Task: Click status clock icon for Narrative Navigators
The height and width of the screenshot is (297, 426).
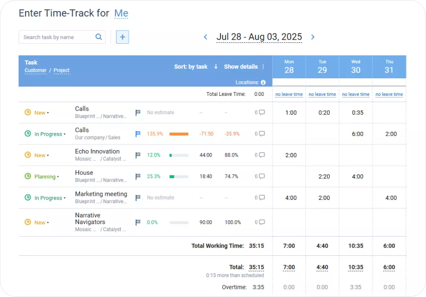Action: (x=28, y=222)
